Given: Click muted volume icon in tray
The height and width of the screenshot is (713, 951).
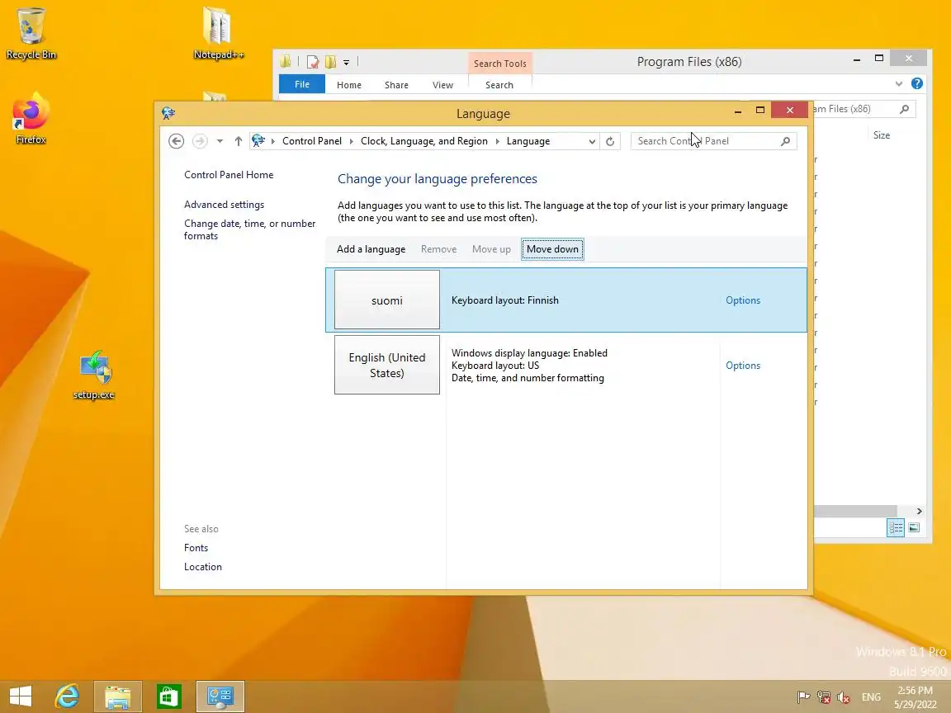Looking at the screenshot, I should (843, 697).
